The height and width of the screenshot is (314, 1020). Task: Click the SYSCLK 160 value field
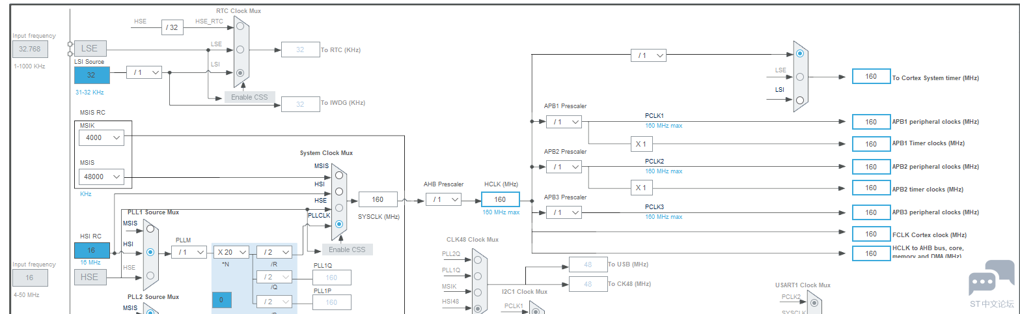coord(378,199)
